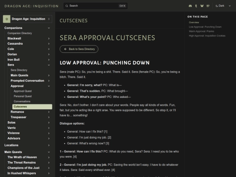This screenshot has width=236, height=177.
Task: Open the Cassandra sidebar entry
Action: click(15, 44)
